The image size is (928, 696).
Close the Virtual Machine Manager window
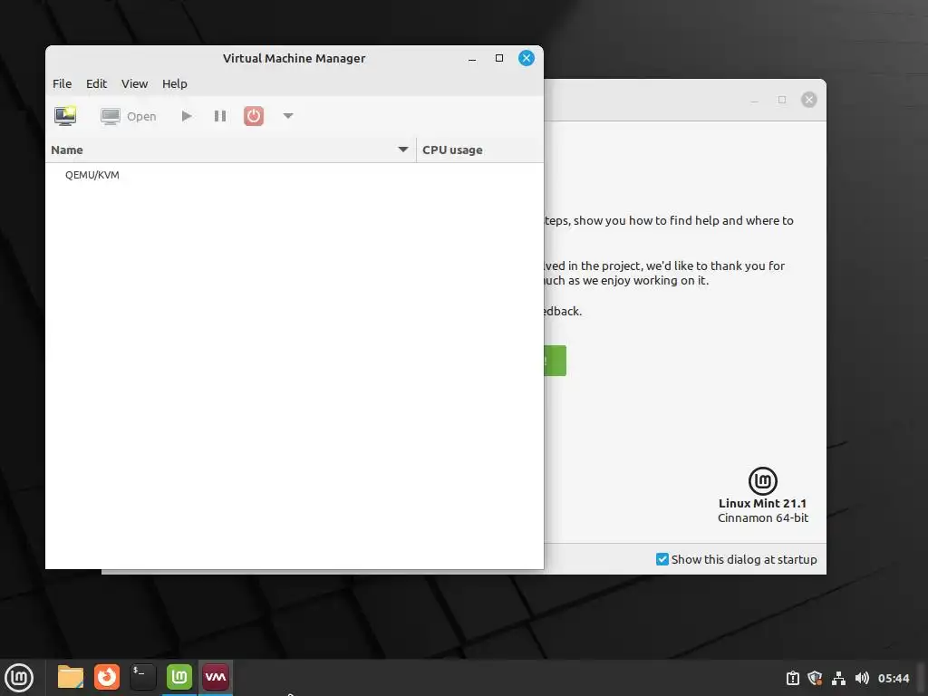coord(527,58)
